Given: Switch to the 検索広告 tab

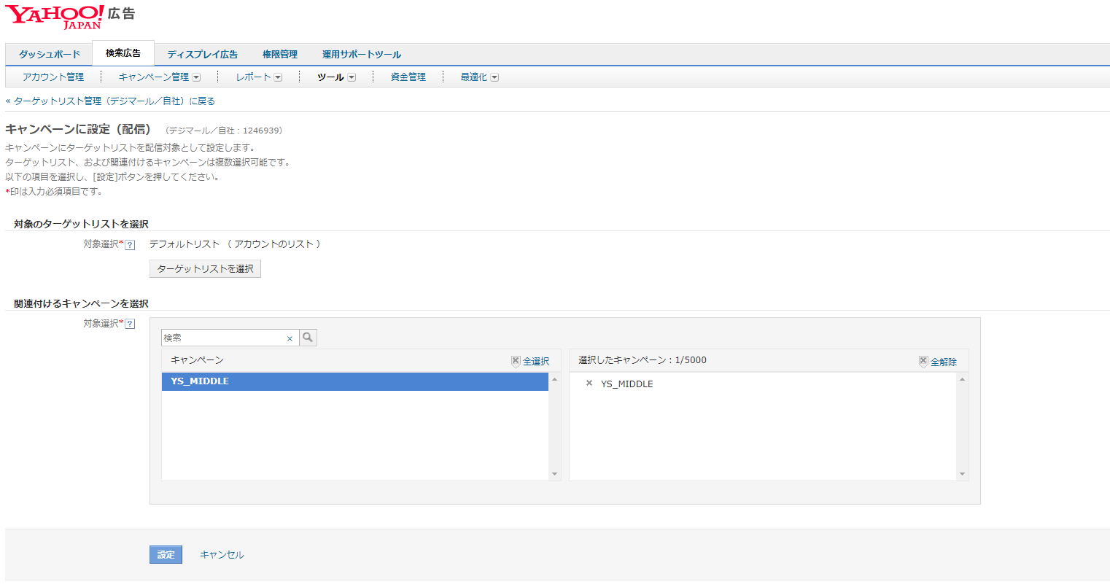Looking at the screenshot, I should point(123,53).
